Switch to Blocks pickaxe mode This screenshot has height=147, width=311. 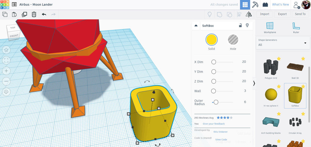pos(255,5)
